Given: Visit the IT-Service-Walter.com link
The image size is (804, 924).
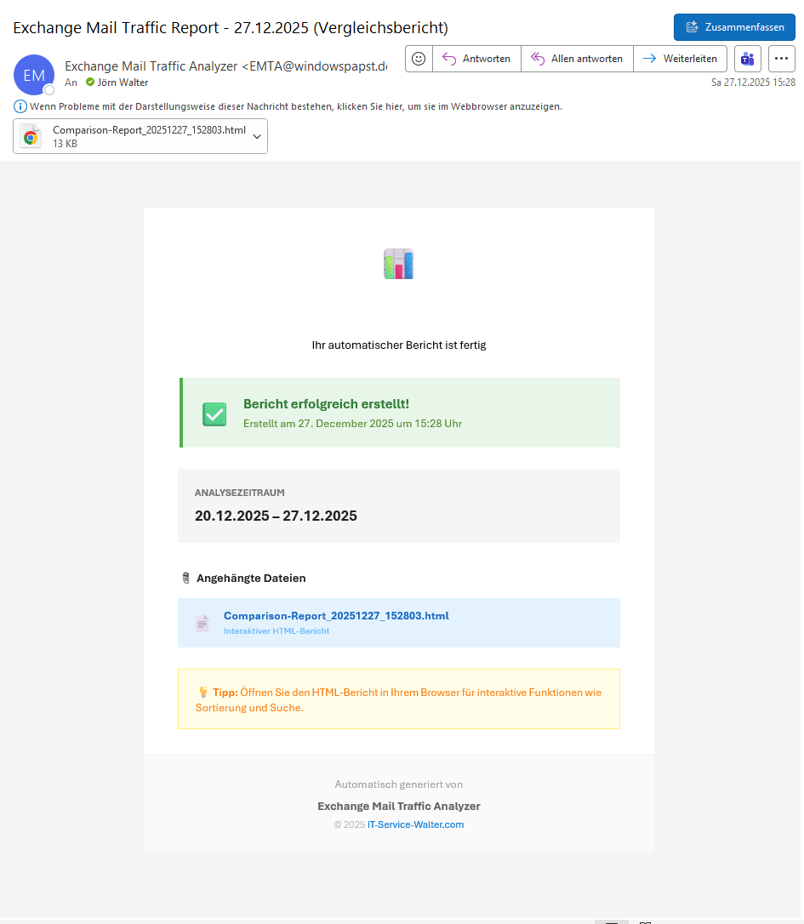Looking at the screenshot, I should click(x=415, y=824).
